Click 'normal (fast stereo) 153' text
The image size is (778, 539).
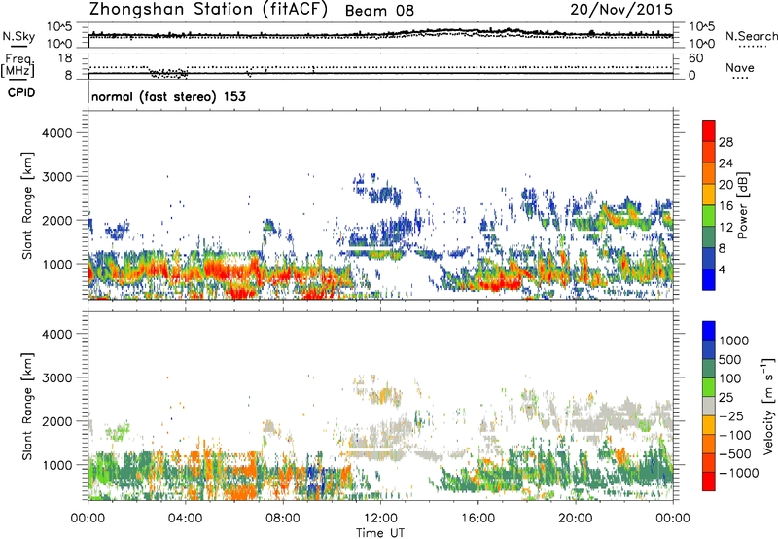(x=168, y=96)
